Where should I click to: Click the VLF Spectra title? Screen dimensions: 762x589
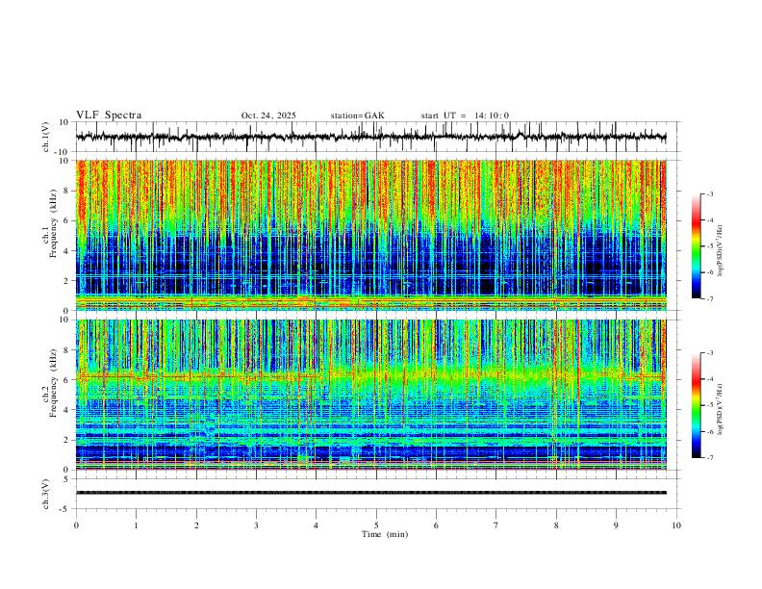coord(109,115)
